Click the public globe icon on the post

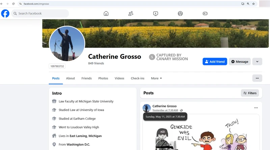click(x=181, y=110)
